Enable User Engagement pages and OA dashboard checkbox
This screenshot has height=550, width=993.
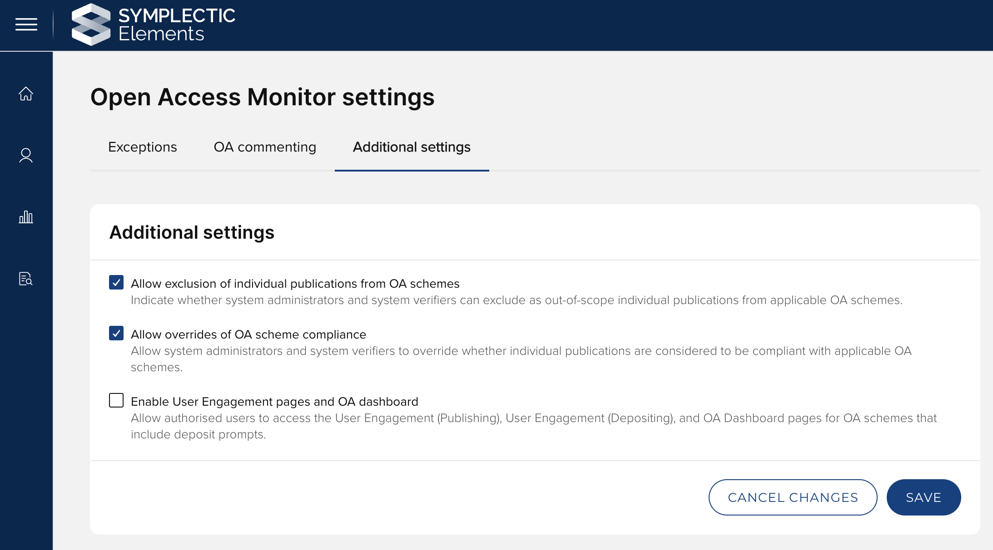[x=116, y=400]
